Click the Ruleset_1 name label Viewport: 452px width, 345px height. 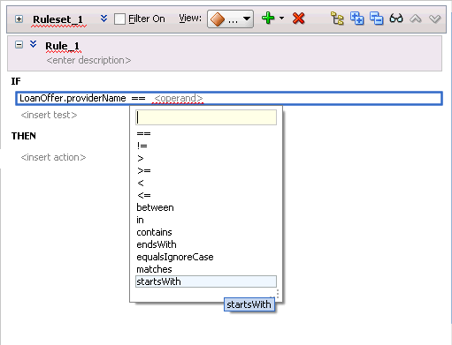tap(57, 19)
